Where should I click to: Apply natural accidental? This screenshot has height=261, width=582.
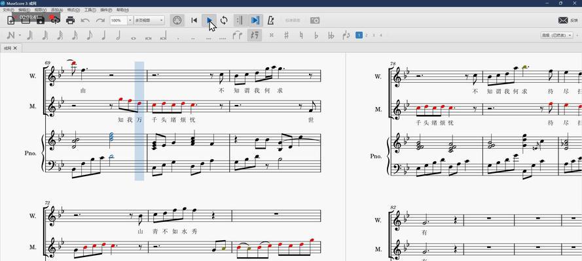[x=301, y=35]
